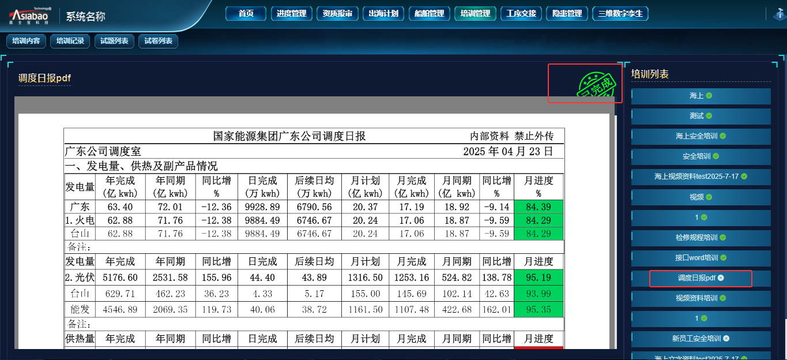Click green check icon beside 安全培训
The image size is (787, 360).
pyautogui.click(x=716, y=156)
